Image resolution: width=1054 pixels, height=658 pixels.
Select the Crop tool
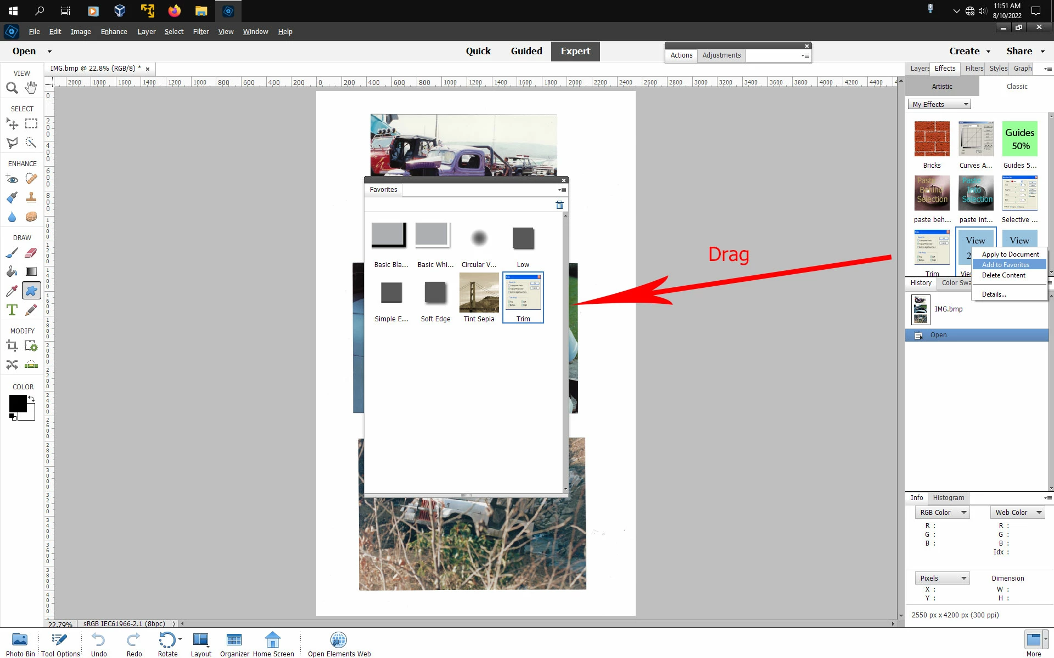tap(12, 346)
